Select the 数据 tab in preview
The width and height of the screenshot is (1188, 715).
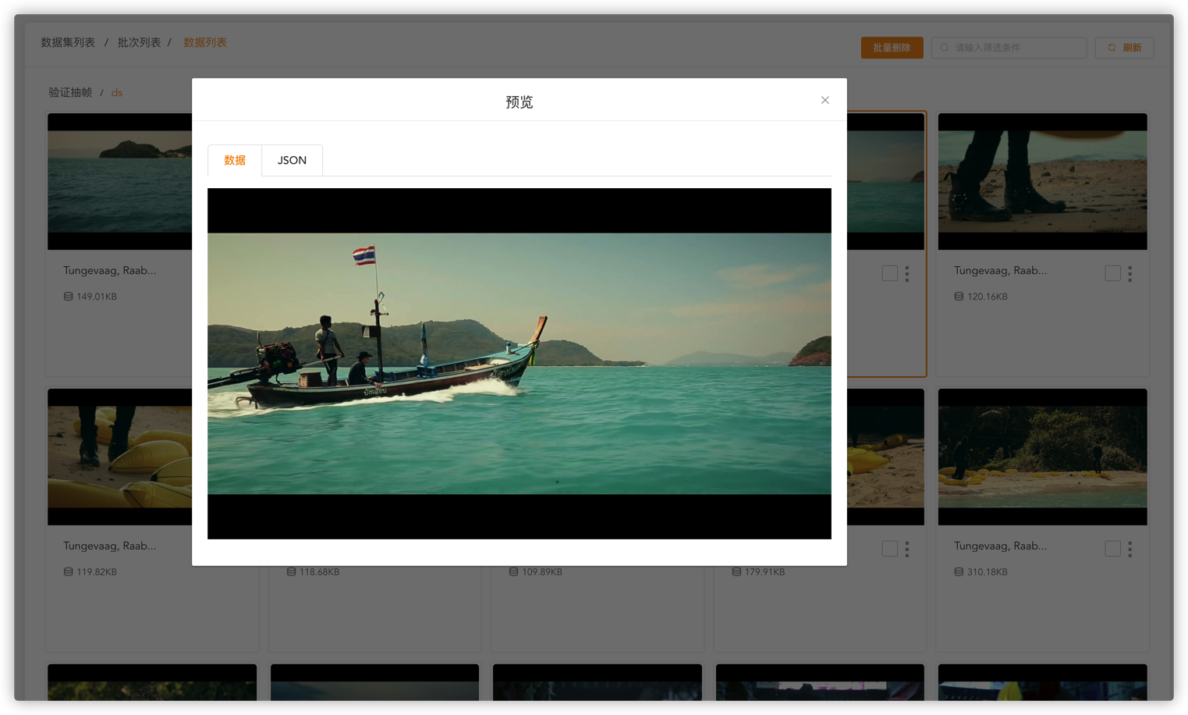(235, 160)
